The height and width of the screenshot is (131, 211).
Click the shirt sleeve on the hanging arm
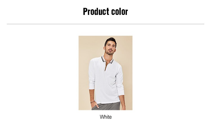pyautogui.click(x=120, y=81)
